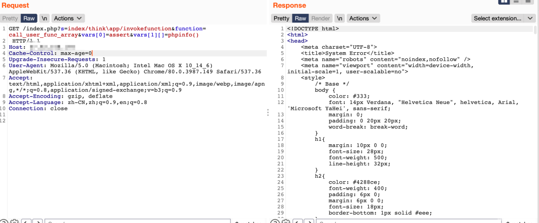Click the Response panel vertical scrollbar
539x223 pixels.
(535, 29)
